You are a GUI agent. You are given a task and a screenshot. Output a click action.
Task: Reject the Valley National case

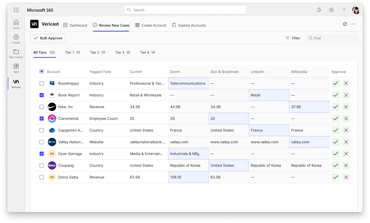[346, 142]
